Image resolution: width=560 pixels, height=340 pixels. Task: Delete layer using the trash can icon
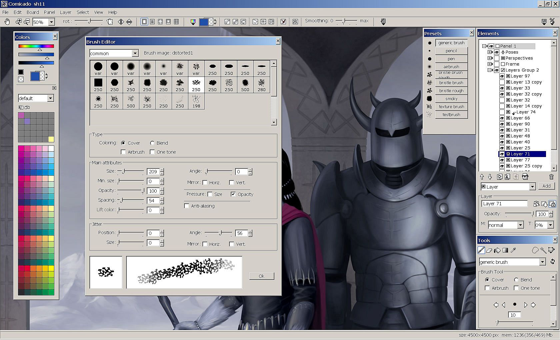pyautogui.click(x=551, y=177)
